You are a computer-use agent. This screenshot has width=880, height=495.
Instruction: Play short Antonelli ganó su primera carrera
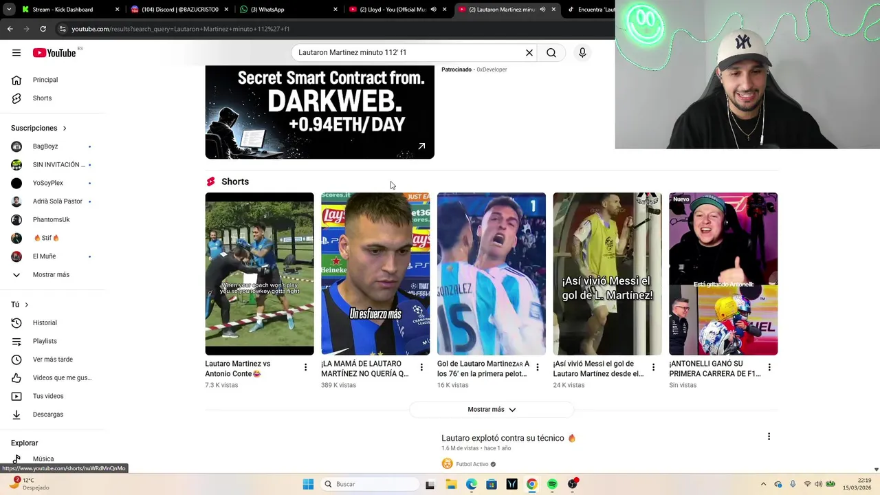pos(723,274)
